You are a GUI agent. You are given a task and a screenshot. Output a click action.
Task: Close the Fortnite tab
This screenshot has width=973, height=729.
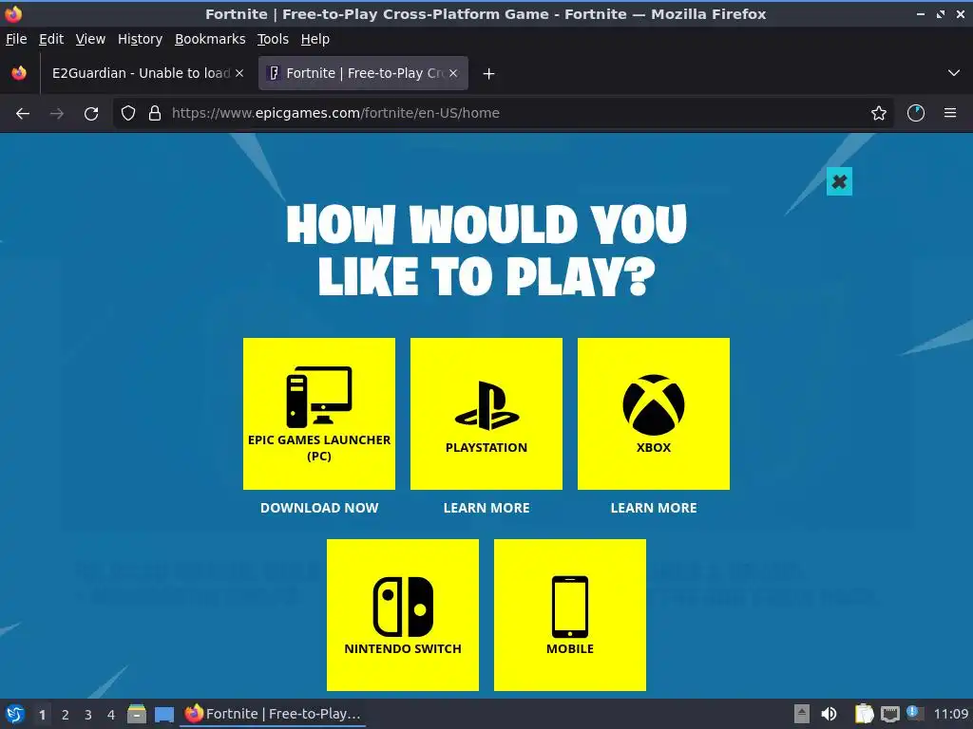[453, 73]
